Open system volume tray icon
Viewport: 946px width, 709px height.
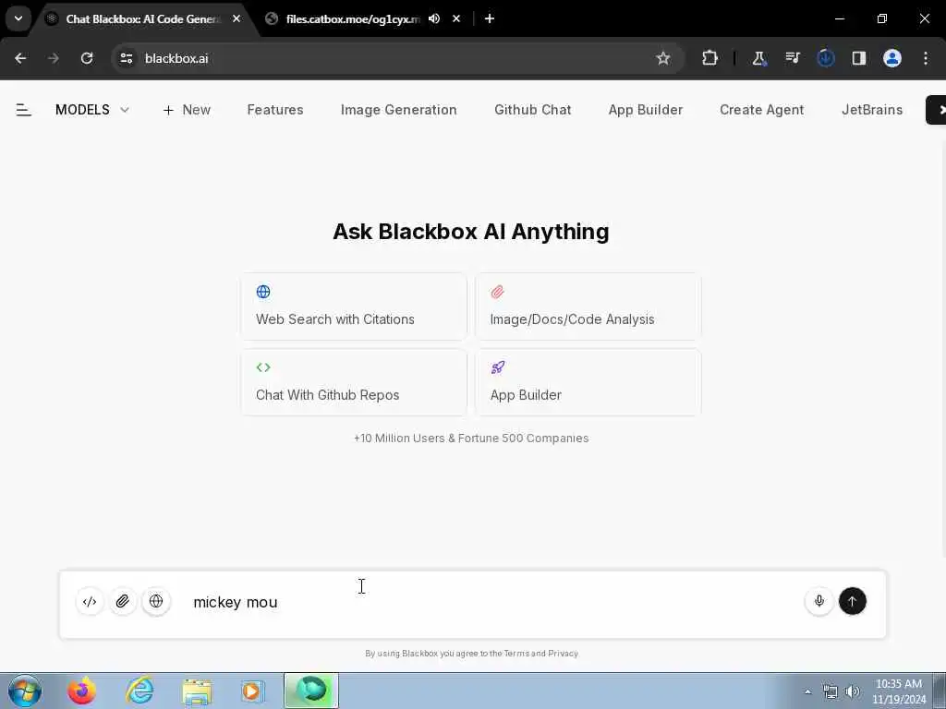852,691
